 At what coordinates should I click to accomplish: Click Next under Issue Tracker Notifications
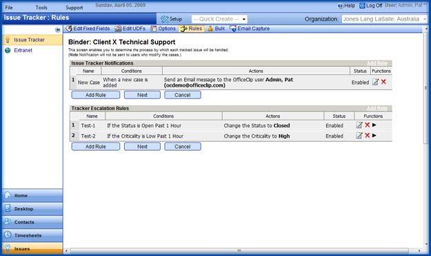tap(142, 95)
